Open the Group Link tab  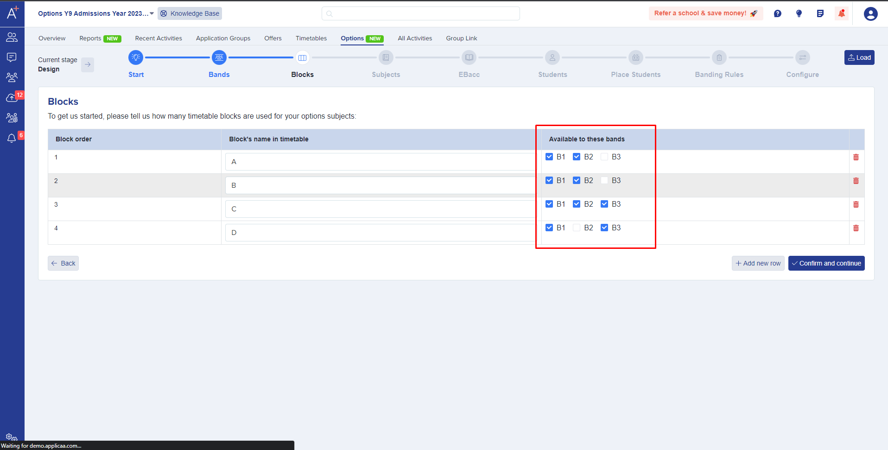tap(462, 38)
